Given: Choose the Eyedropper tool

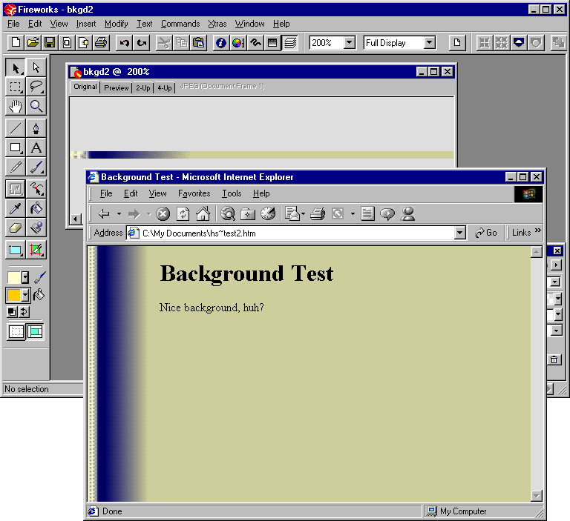Looking at the screenshot, I should tap(15, 208).
